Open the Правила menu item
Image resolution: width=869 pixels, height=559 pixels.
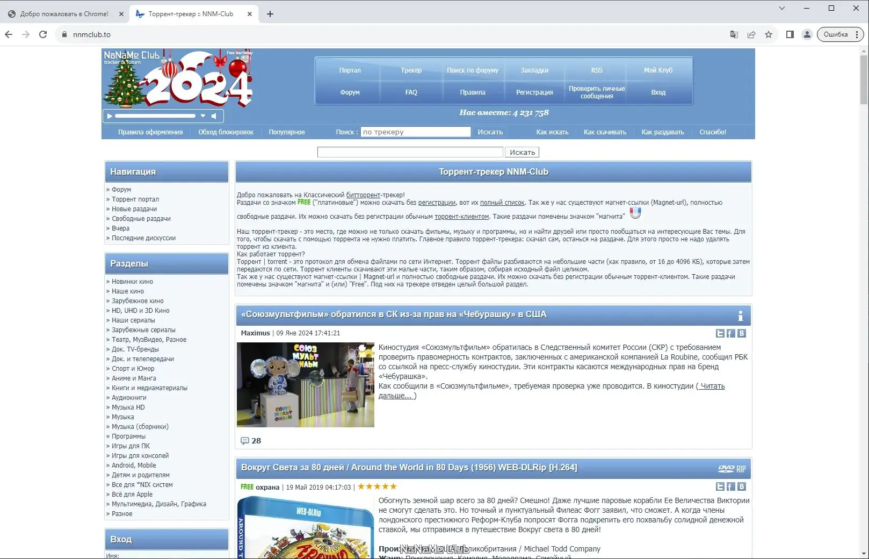click(473, 92)
